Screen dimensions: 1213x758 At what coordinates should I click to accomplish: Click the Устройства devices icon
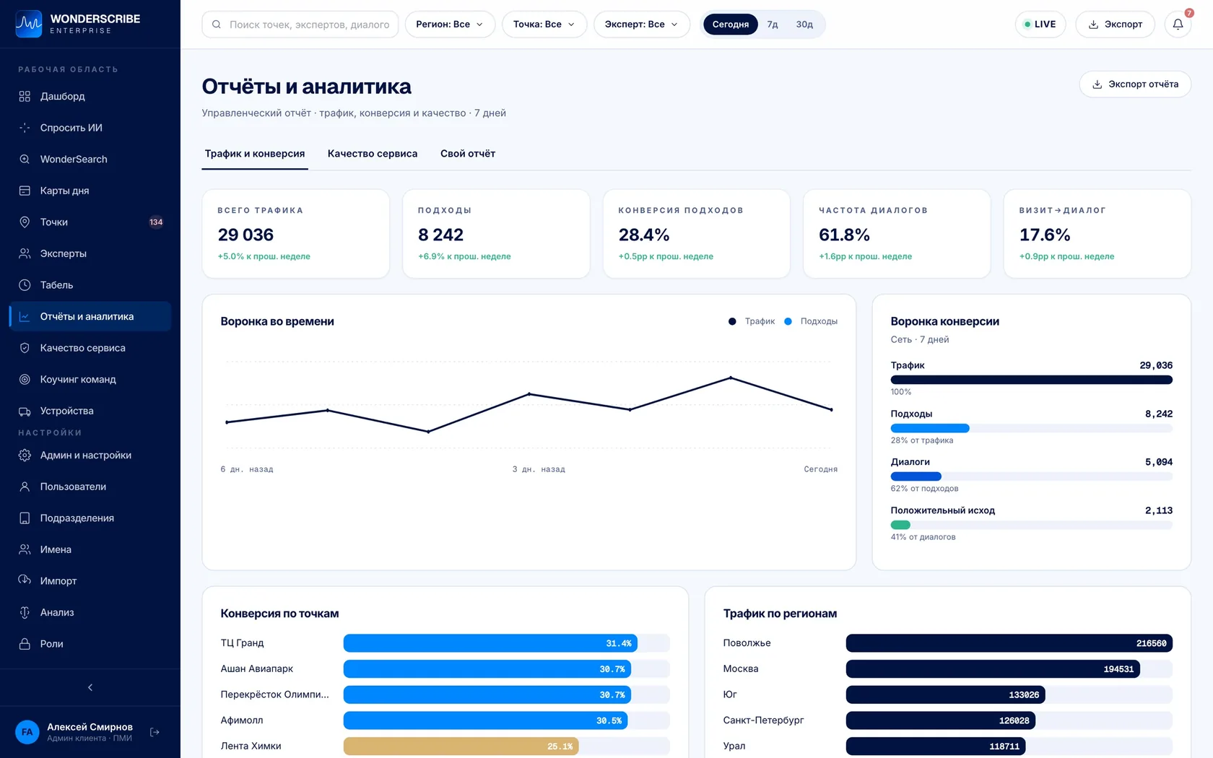[25, 411]
